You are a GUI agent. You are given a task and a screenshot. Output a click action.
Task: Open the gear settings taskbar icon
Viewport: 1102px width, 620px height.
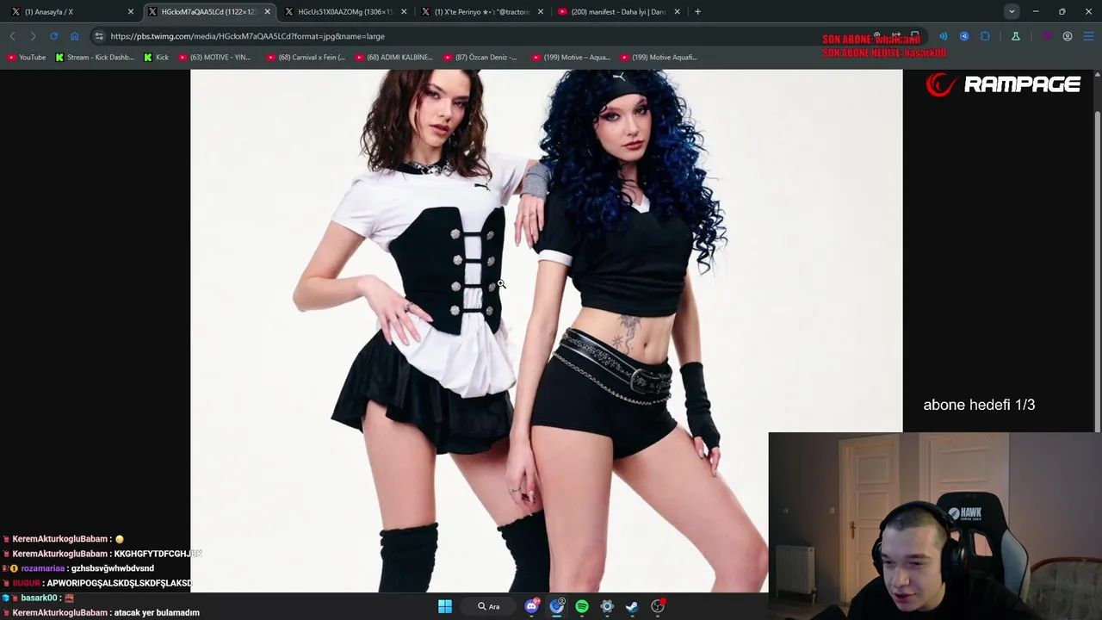pos(607,606)
